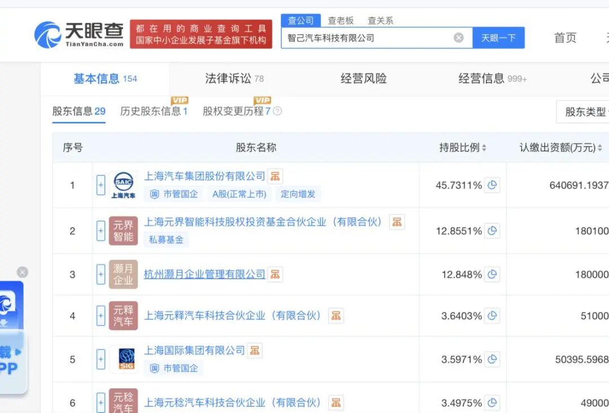Image resolution: width=609 pixels, height=413 pixels.
Task: Click the SIG 上海国际集团 logo
Action: (123, 359)
